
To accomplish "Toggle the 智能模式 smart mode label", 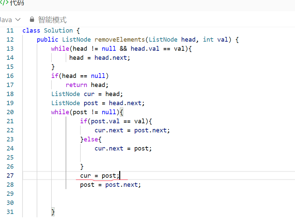I will point(52,20).
